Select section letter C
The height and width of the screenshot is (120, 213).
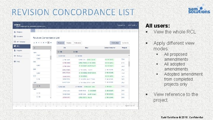point(39,43)
